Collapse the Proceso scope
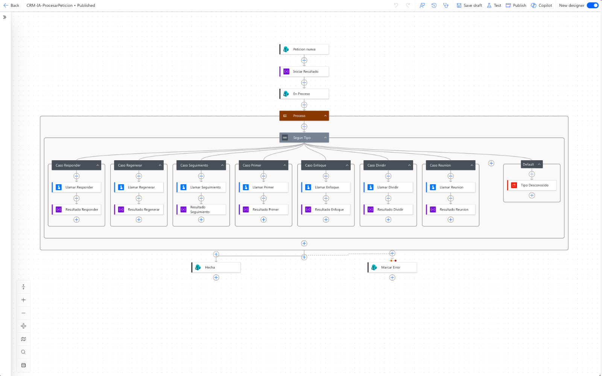This screenshot has height=376, width=602. pyautogui.click(x=325, y=116)
